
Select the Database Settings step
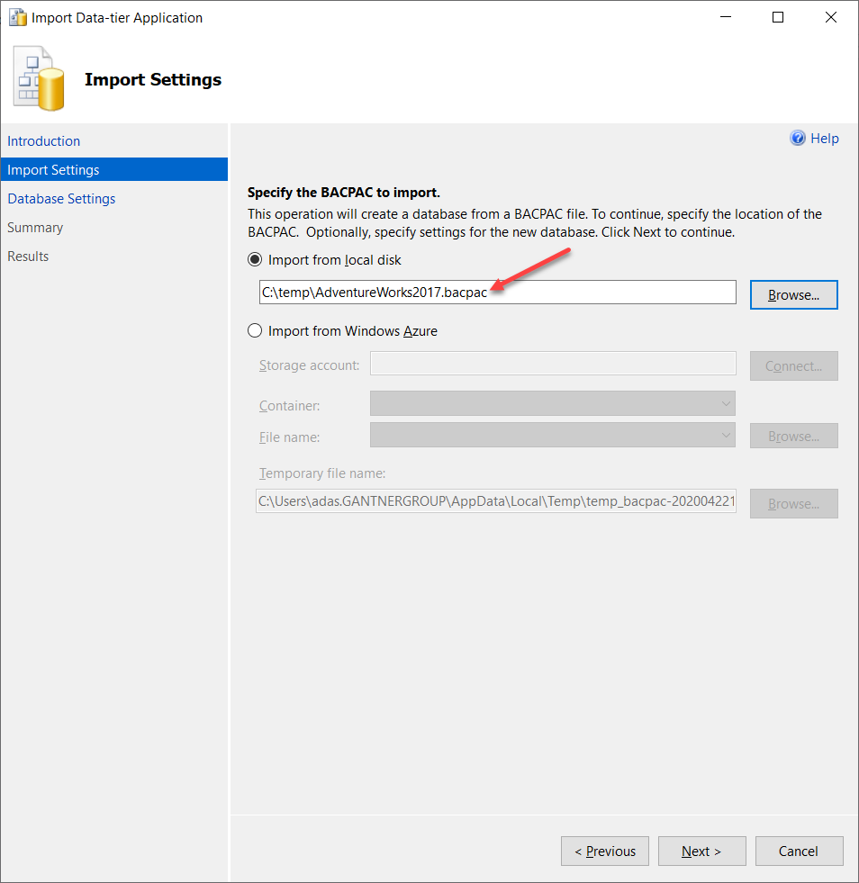coord(61,198)
